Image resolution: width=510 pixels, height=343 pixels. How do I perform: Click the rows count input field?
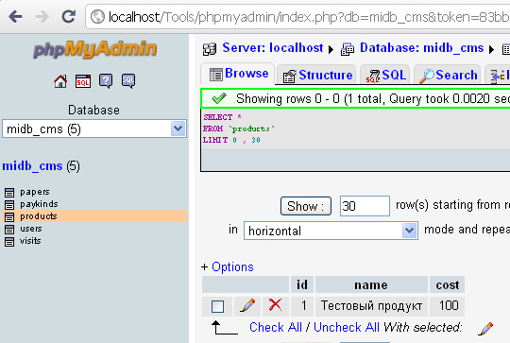point(365,206)
